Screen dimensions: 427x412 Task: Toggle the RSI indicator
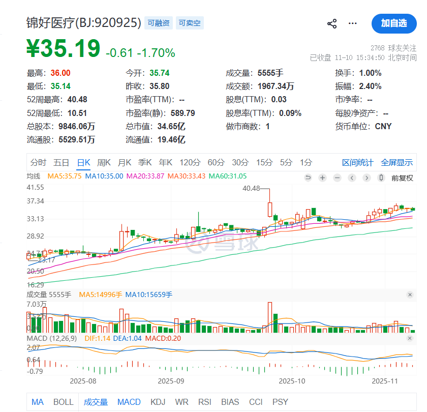click(x=205, y=402)
